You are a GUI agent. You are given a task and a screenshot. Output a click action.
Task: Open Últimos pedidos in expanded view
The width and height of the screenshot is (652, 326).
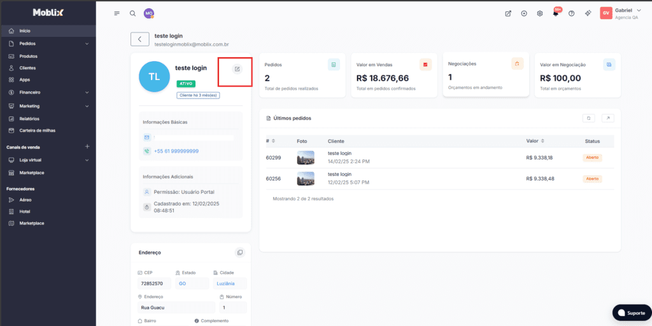[x=608, y=118]
